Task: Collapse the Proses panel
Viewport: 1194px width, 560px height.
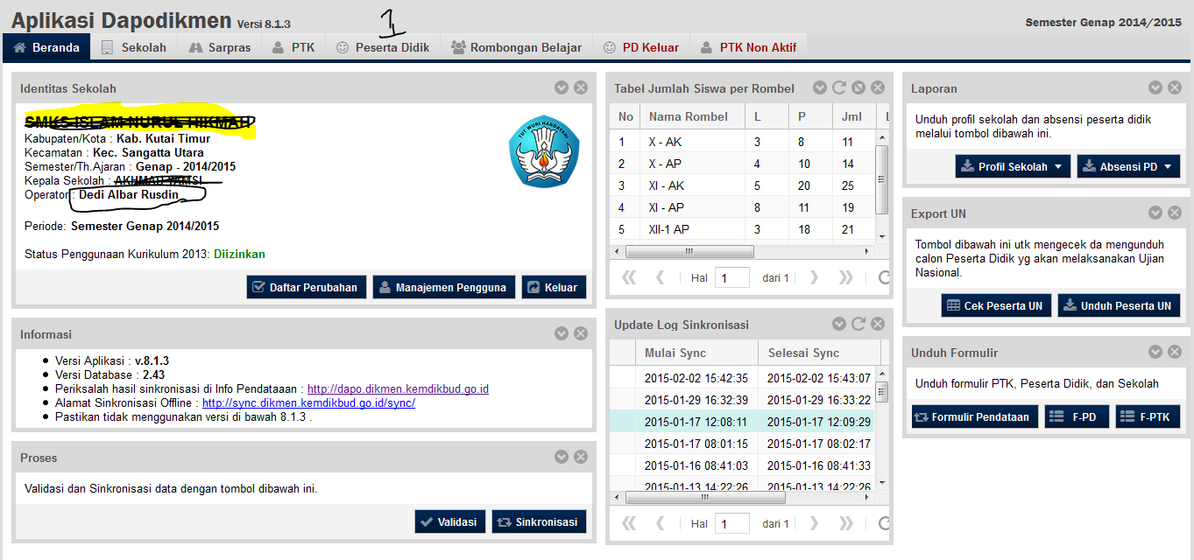Action: 562,457
